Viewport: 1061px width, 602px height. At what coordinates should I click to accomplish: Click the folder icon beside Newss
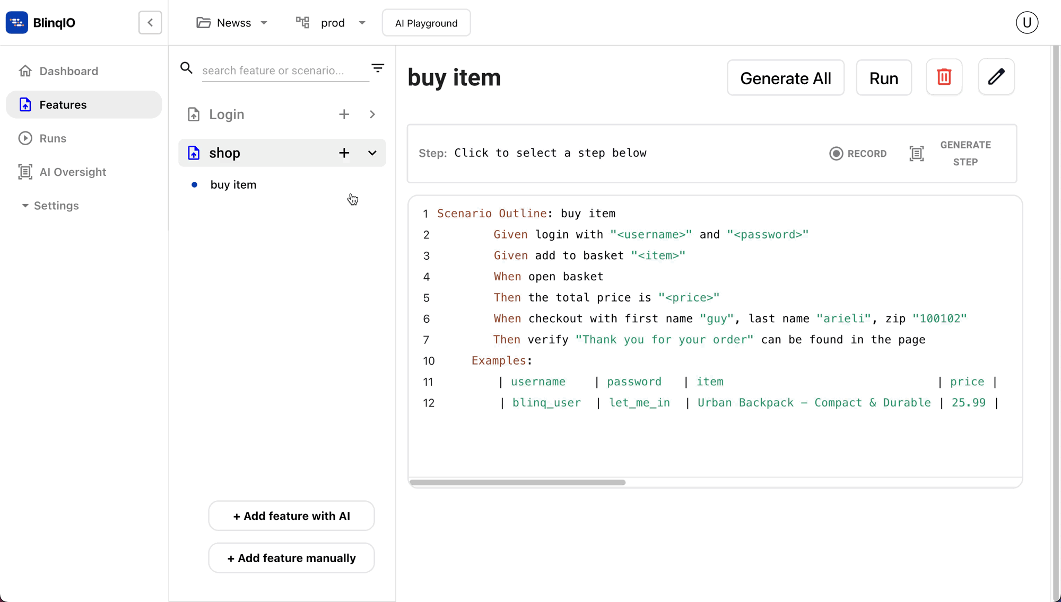pos(204,23)
